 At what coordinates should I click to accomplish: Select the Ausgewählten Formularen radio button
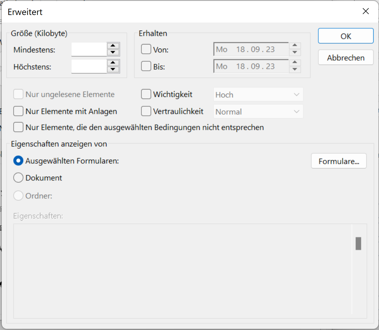pos(18,161)
